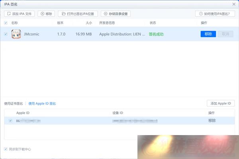Click the 添加 IPA 文件 button
239x159 pixels.
click(x=19, y=14)
